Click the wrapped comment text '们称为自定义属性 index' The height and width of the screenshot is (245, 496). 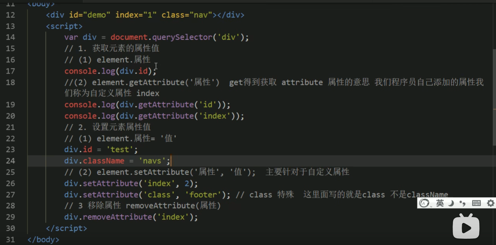tap(112, 93)
